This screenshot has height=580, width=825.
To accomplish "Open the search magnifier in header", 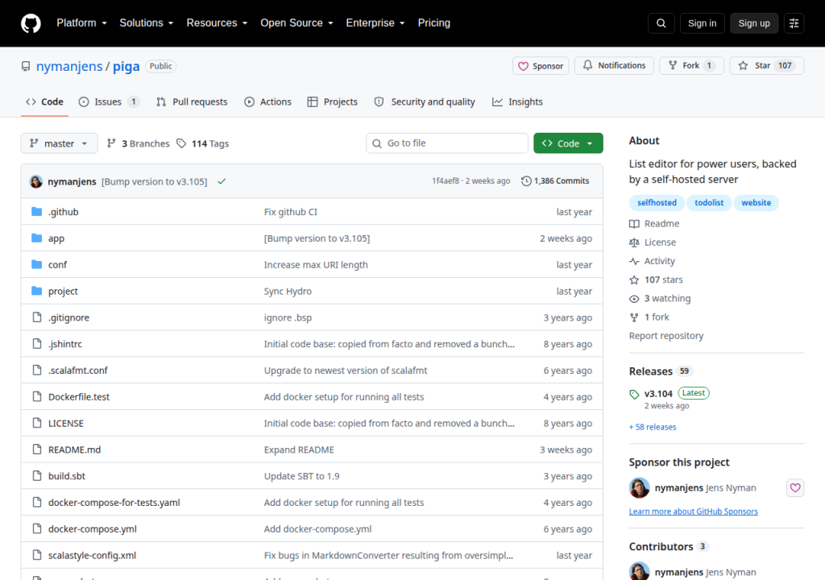I will 661,23.
